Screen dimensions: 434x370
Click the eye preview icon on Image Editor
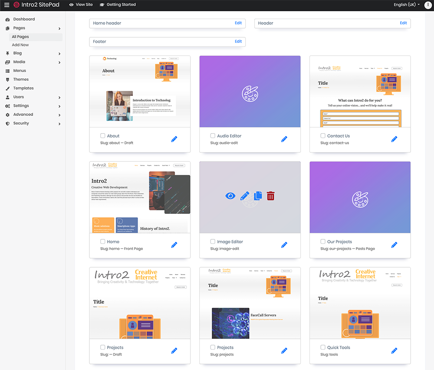[x=230, y=196]
